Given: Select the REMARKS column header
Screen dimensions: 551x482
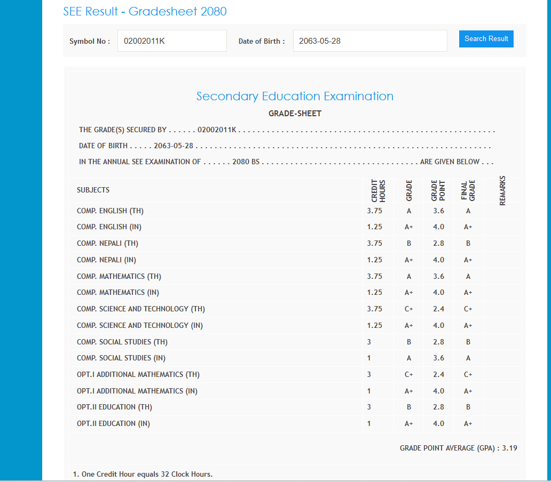Looking at the screenshot, I should [x=502, y=190].
